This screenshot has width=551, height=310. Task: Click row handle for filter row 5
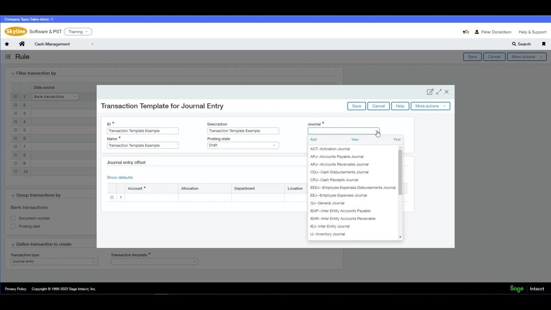click(15, 130)
